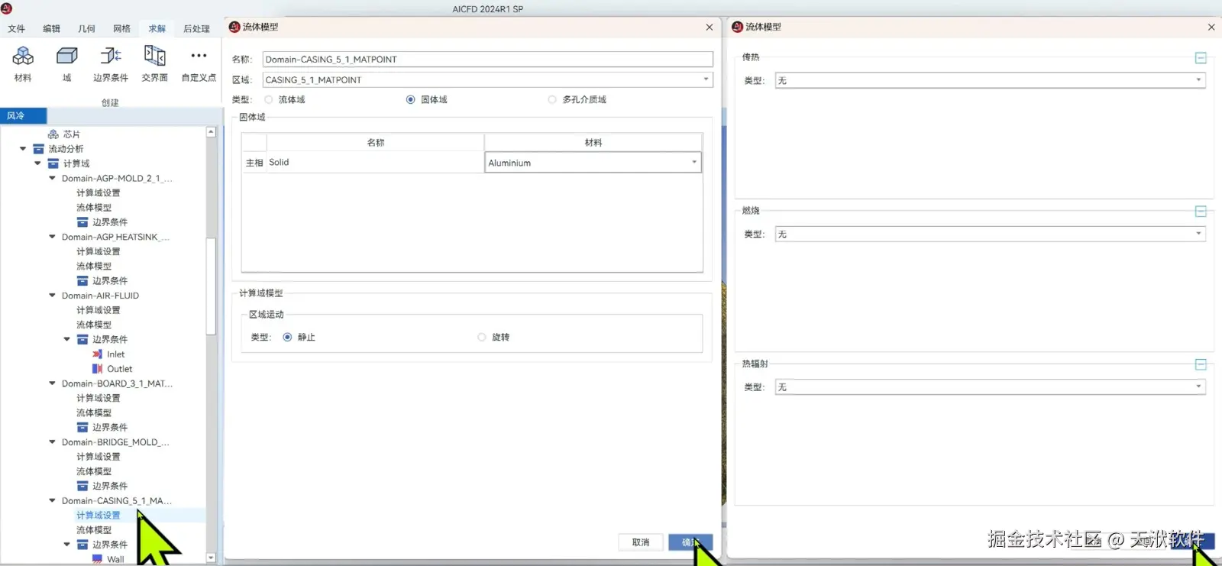The width and height of the screenshot is (1222, 566).
Task: Choose 静止 for region motion
Action: (287, 338)
